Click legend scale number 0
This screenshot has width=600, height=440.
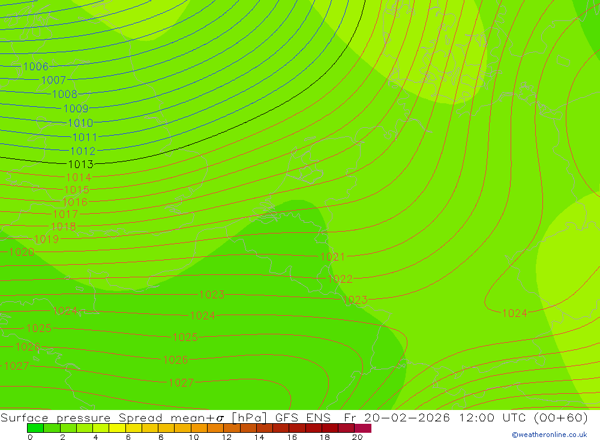coord(30,437)
